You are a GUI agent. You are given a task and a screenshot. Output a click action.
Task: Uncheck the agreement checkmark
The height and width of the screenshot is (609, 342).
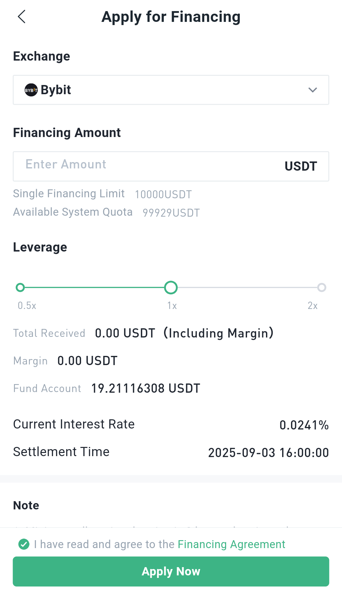[x=24, y=544]
